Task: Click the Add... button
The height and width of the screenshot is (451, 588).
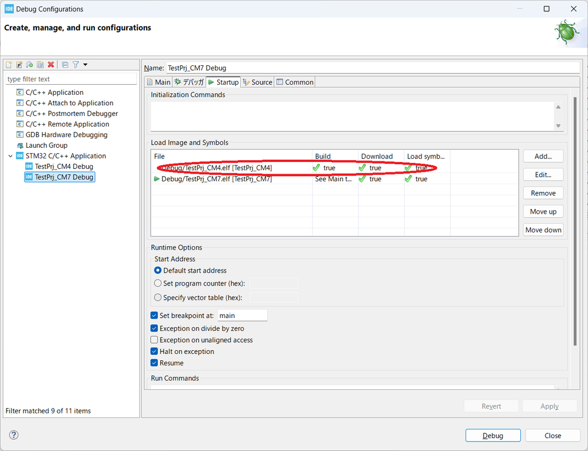Action: click(x=543, y=156)
